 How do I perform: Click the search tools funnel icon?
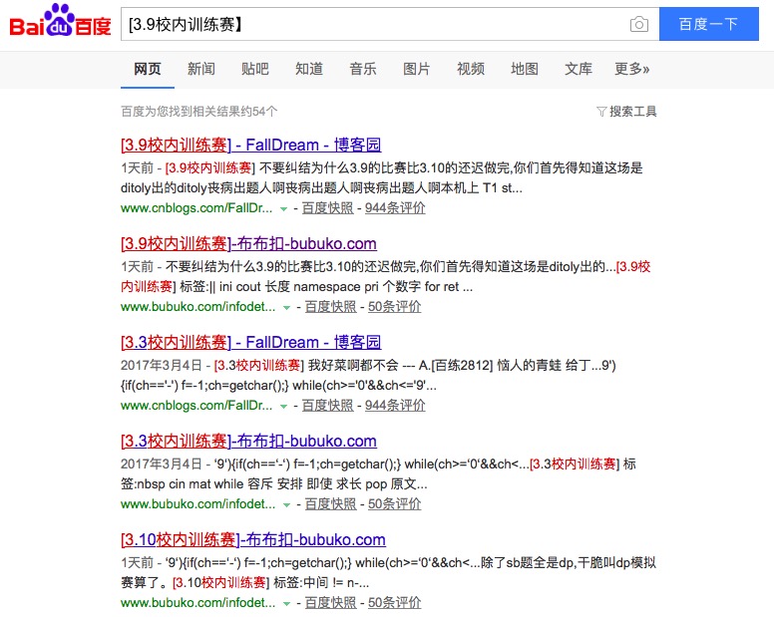click(x=601, y=112)
